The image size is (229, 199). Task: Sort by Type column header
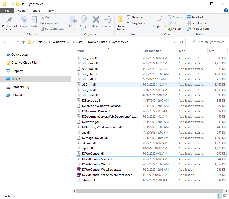click(x=182, y=51)
